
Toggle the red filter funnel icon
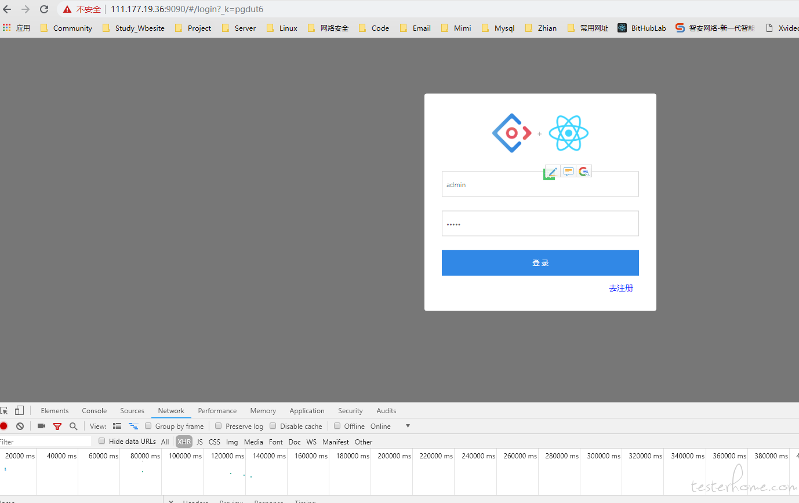(x=57, y=426)
